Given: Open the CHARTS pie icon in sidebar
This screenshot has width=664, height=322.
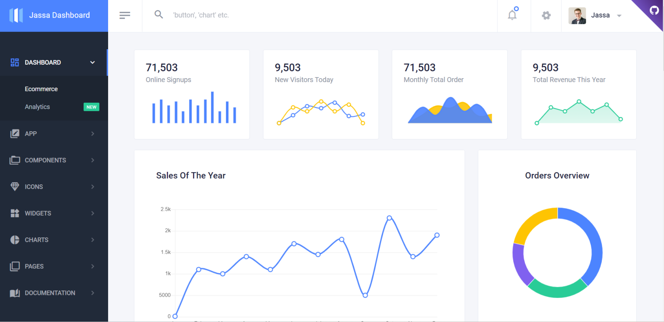Looking at the screenshot, I should 14,240.
